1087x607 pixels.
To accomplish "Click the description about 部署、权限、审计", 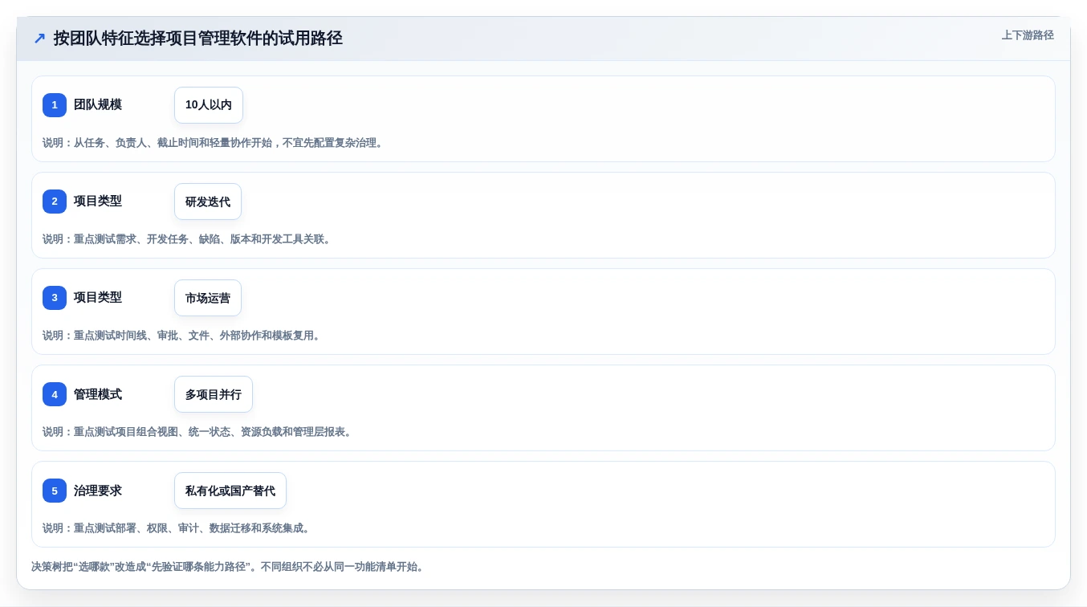I will (177, 528).
